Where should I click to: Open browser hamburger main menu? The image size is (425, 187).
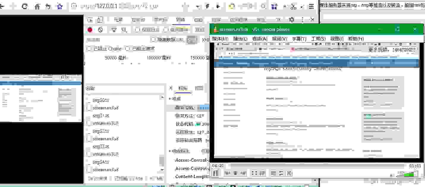[311, 6]
